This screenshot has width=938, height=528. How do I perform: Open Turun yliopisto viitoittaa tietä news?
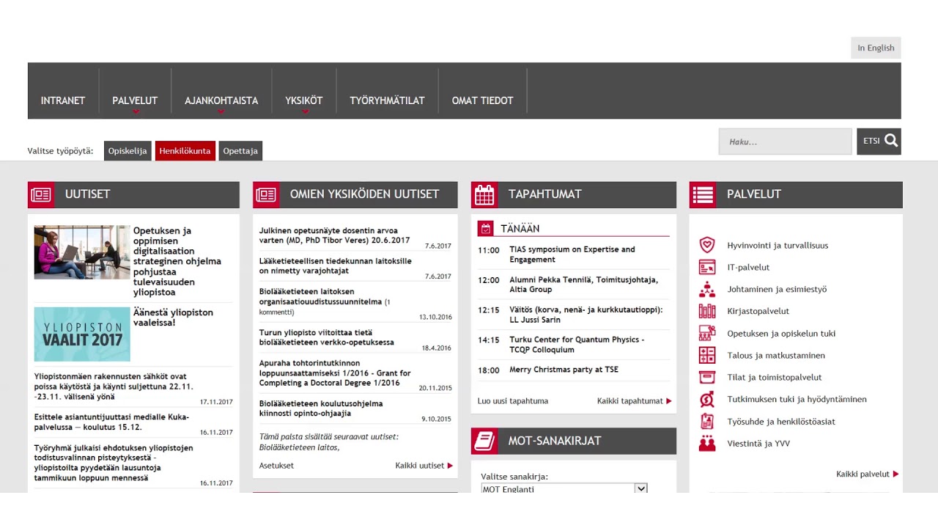(326, 337)
